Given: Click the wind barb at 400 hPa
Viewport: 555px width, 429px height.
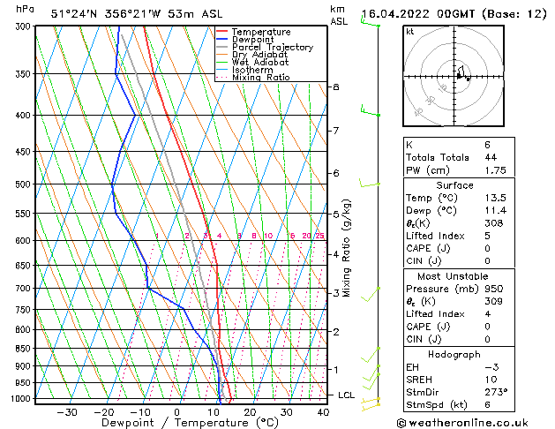Looking at the screenshot, I should pos(370,112).
